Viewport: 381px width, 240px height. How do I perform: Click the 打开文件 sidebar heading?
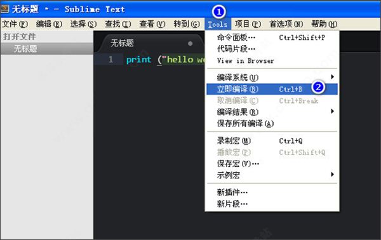pyautogui.click(x=20, y=37)
